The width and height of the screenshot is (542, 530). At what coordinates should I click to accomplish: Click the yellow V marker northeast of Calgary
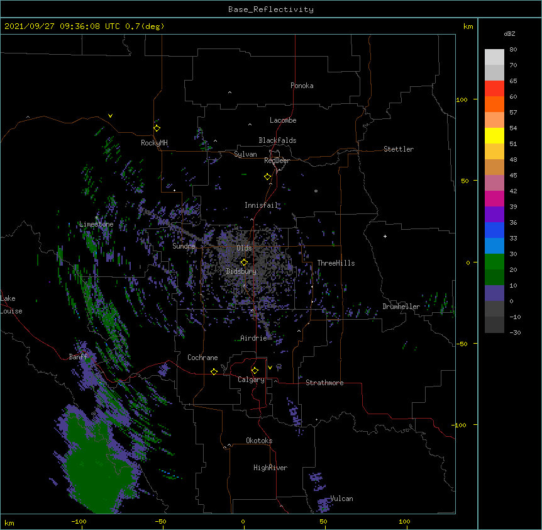coord(270,368)
